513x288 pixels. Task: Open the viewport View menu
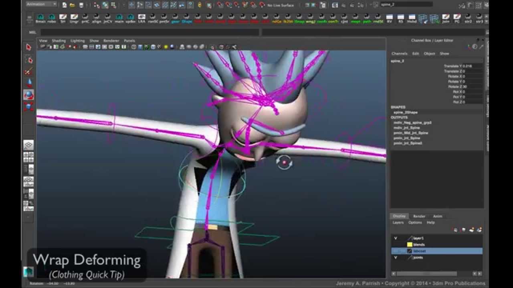click(x=43, y=40)
